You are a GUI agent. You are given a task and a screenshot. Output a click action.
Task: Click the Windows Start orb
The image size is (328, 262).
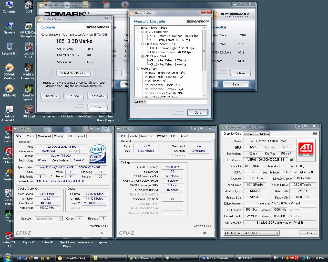tap(7, 258)
